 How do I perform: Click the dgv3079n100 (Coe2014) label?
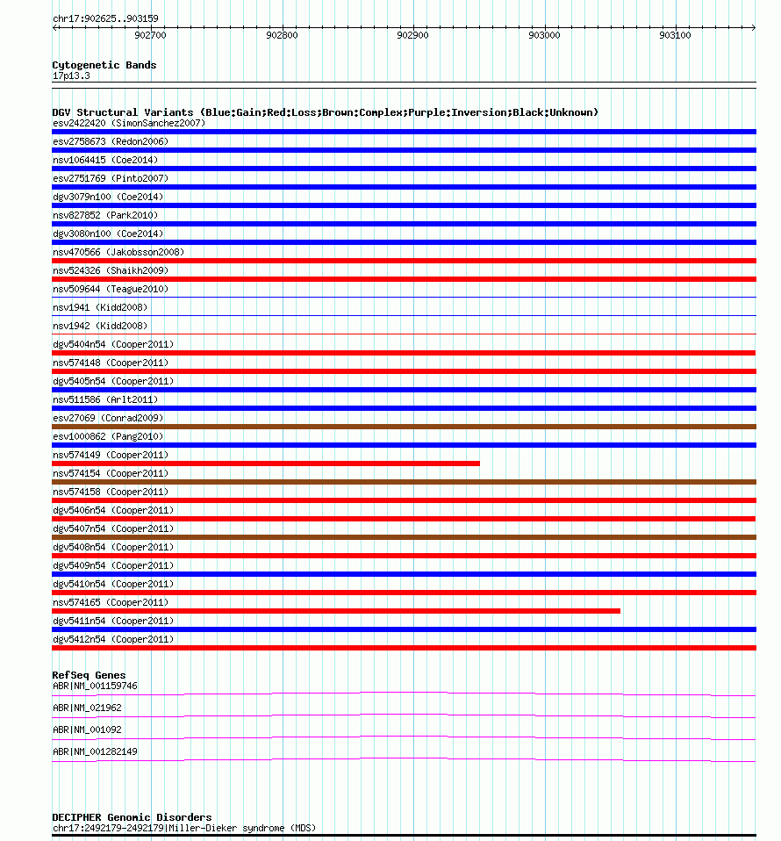pos(108,197)
